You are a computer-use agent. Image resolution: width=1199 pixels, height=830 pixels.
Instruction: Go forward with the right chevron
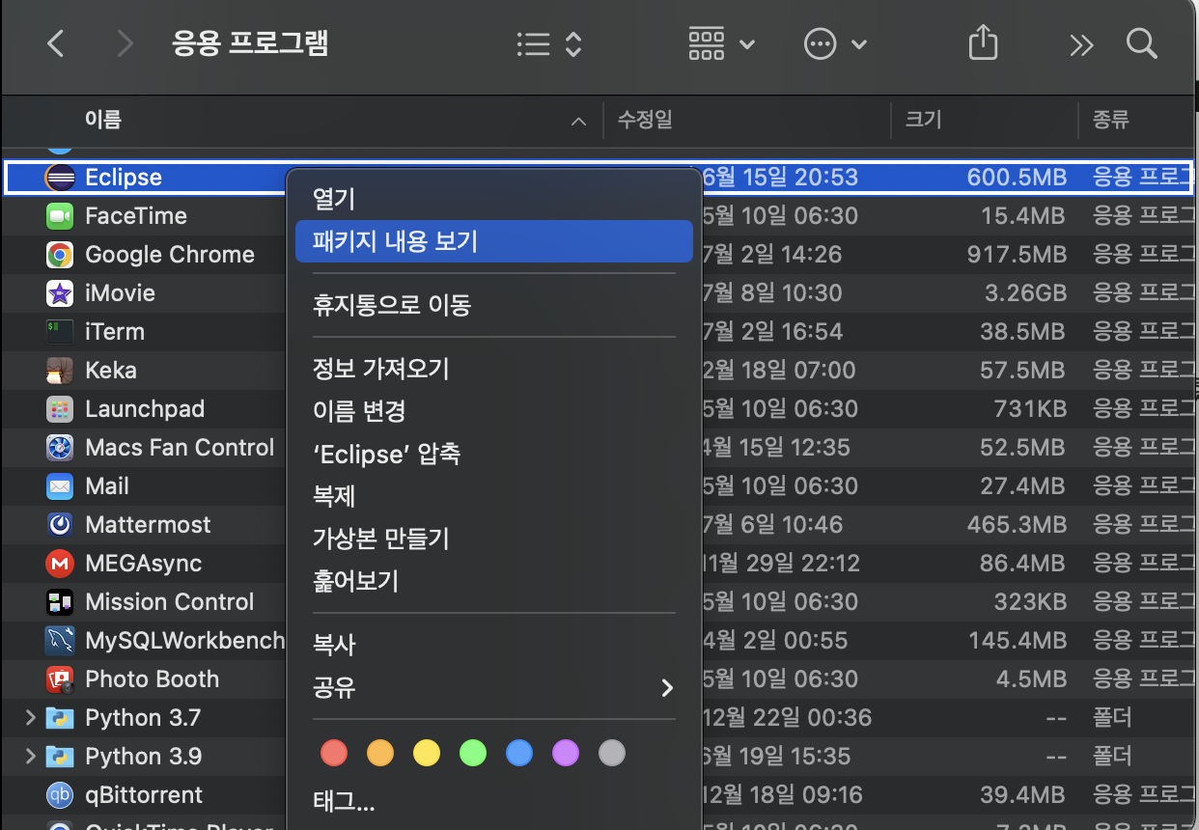pyautogui.click(x=125, y=43)
